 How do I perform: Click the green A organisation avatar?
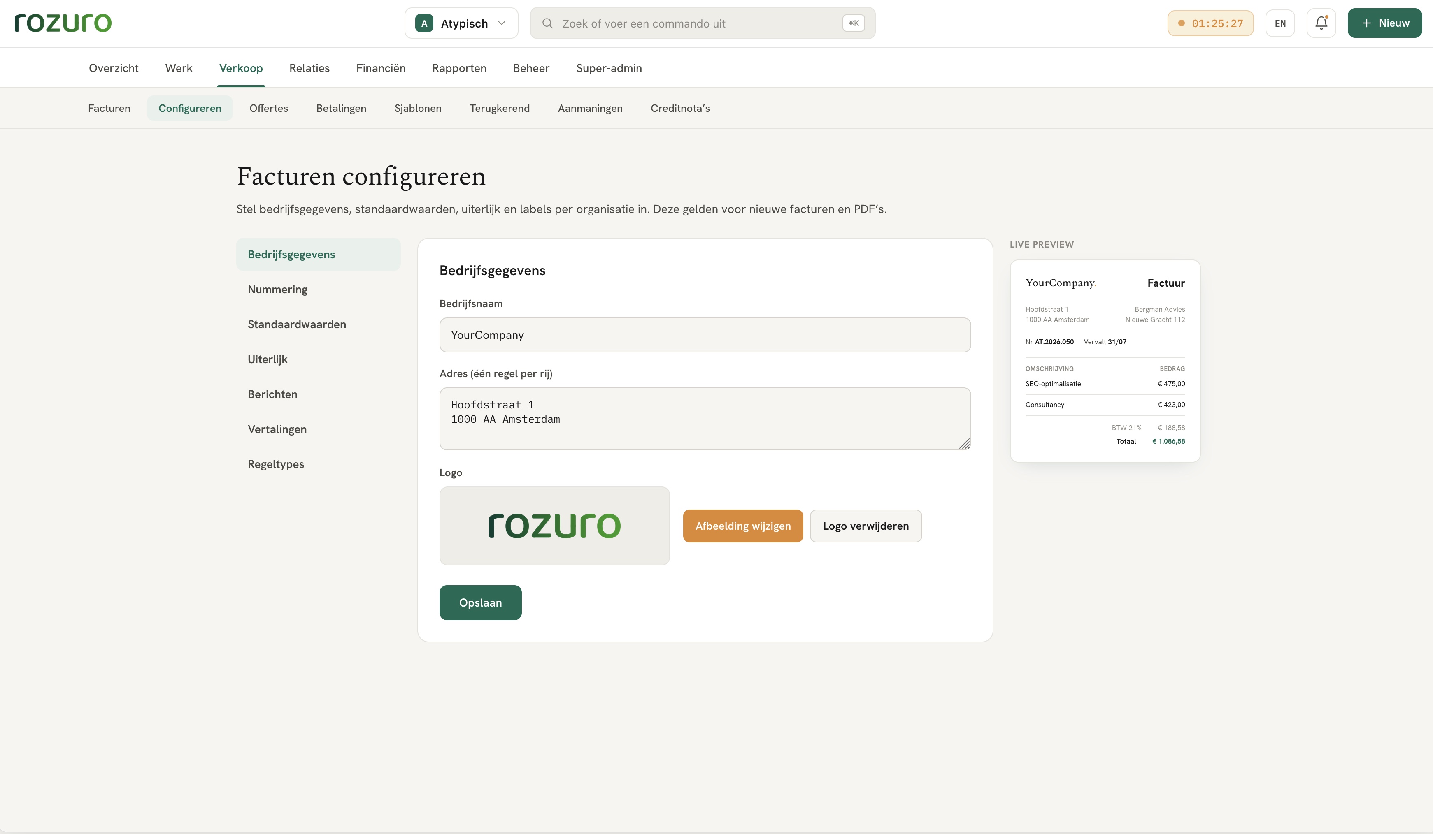coord(424,23)
